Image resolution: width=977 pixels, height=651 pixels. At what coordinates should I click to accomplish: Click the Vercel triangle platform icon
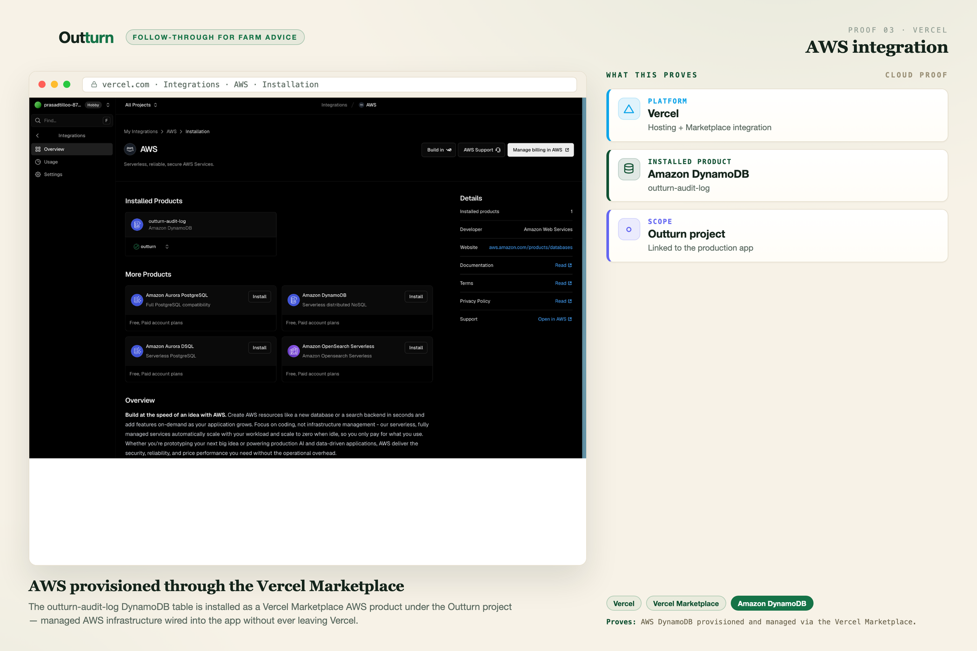point(629,109)
